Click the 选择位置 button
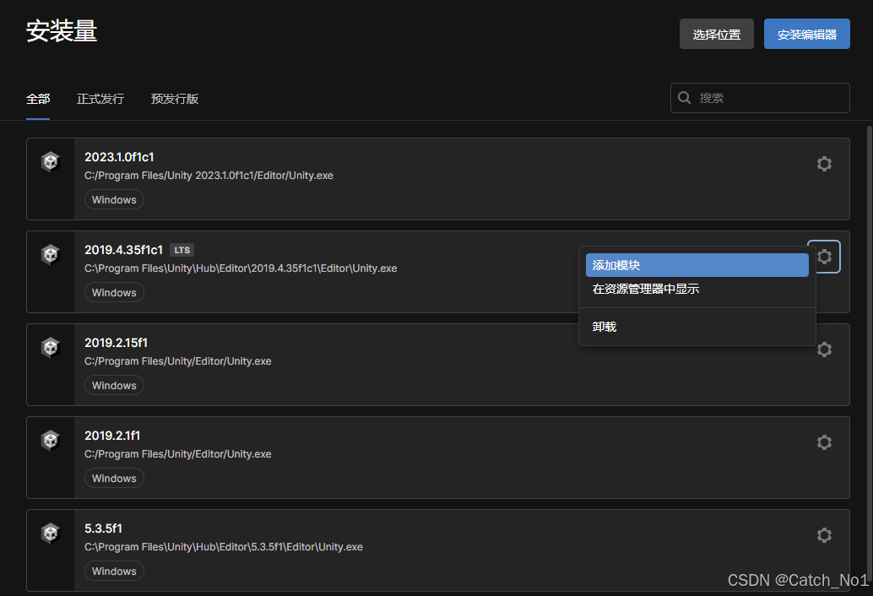 [x=716, y=34]
